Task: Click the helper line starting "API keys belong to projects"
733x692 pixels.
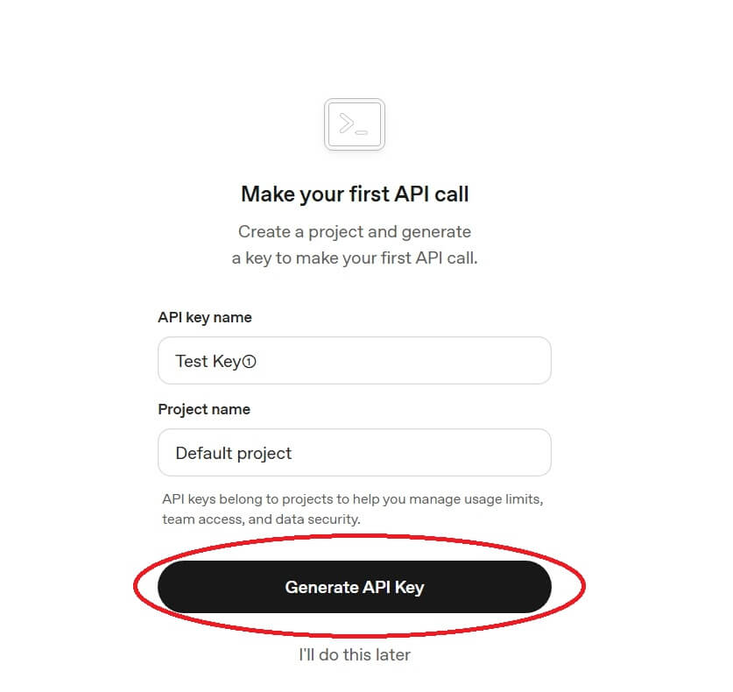Action: (x=353, y=499)
